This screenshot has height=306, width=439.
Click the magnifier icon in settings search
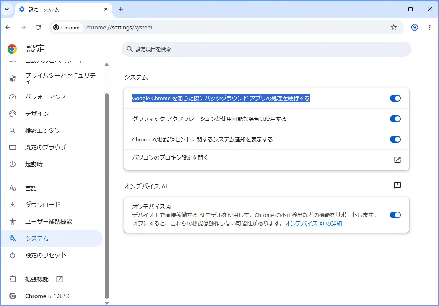tap(129, 49)
